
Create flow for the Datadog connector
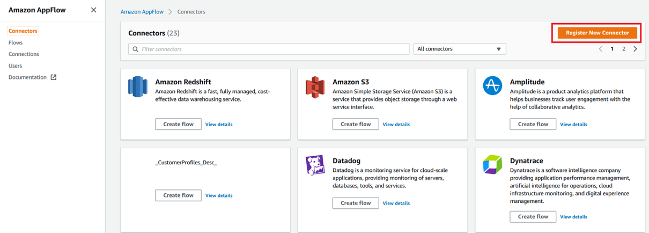pyautogui.click(x=356, y=203)
